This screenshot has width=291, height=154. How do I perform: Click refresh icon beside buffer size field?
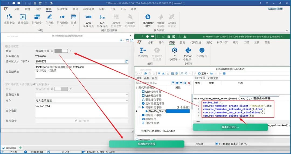126,61
